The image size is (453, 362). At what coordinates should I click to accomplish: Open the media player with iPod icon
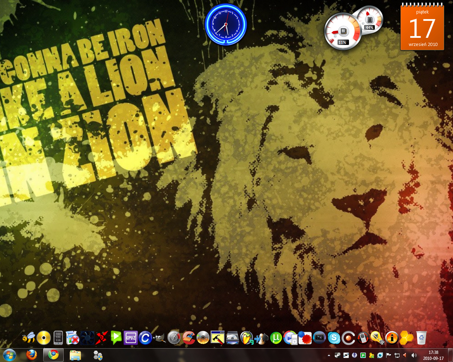pyautogui.click(x=291, y=338)
